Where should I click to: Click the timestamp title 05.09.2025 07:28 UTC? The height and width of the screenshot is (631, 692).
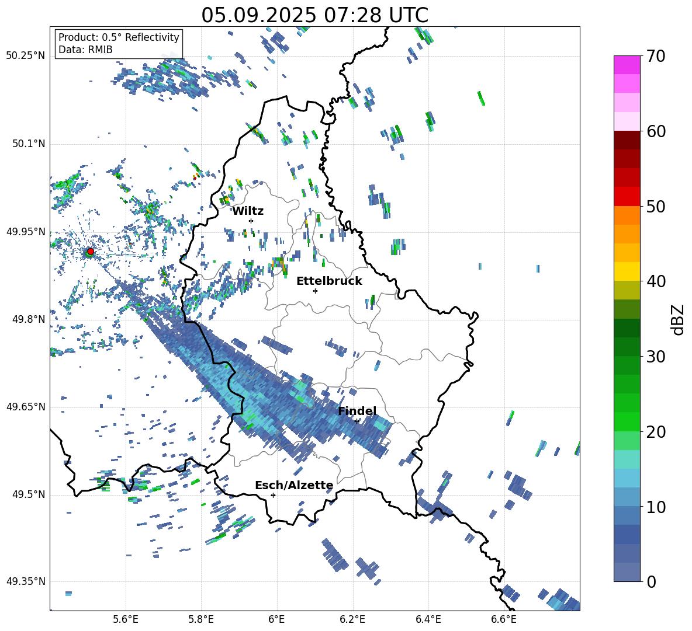pos(314,15)
